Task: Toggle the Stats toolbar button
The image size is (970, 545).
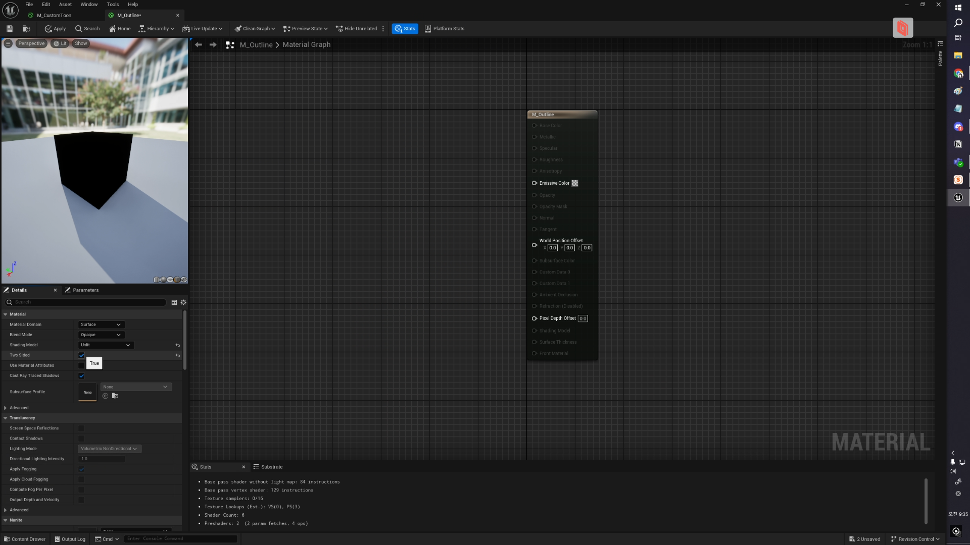Action: click(405, 29)
